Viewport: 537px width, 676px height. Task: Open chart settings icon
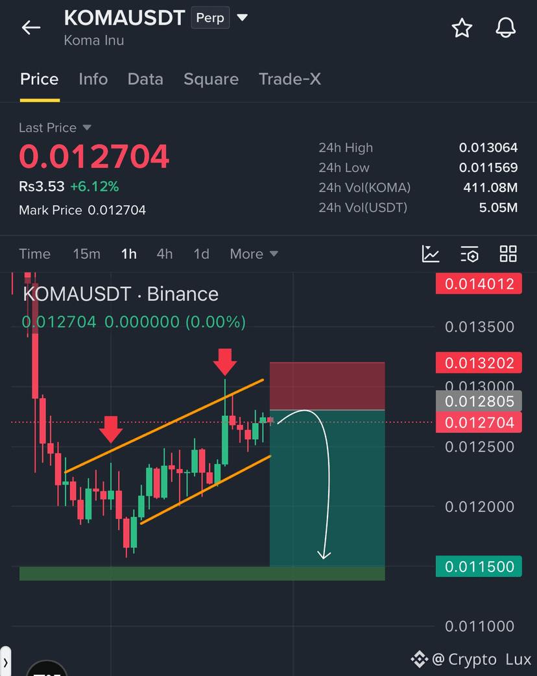coord(470,254)
